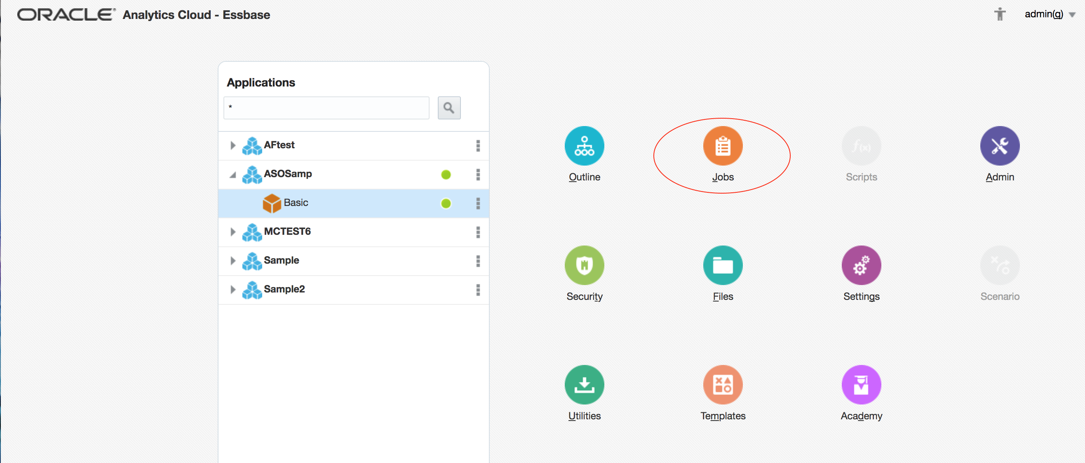Click the accessibility figure icon
The width and height of the screenshot is (1085, 463).
point(1000,15)
